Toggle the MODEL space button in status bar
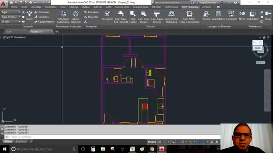This screenshot has height=153, width=273. tap(152, 142)
